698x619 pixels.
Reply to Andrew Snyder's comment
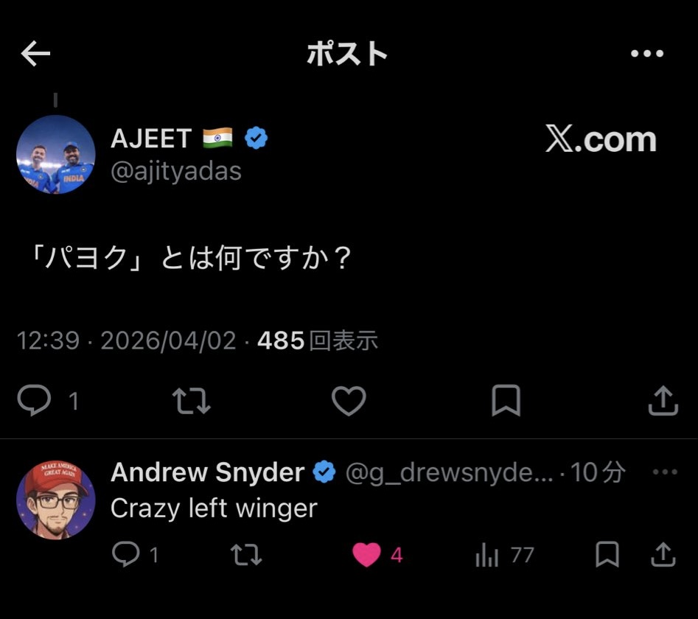point(126,554)
